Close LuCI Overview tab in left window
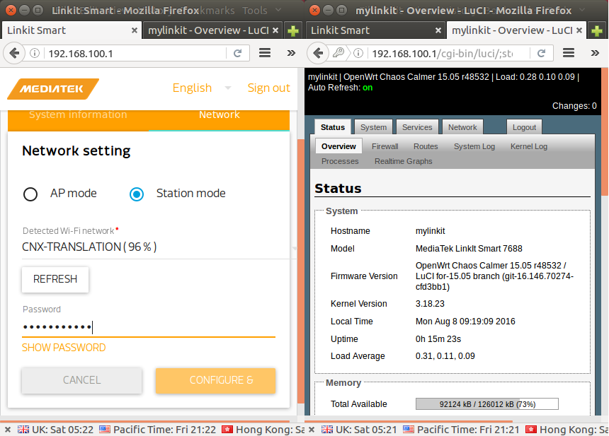Viewport: 609px width, 436px height. (x=275, y=30)
